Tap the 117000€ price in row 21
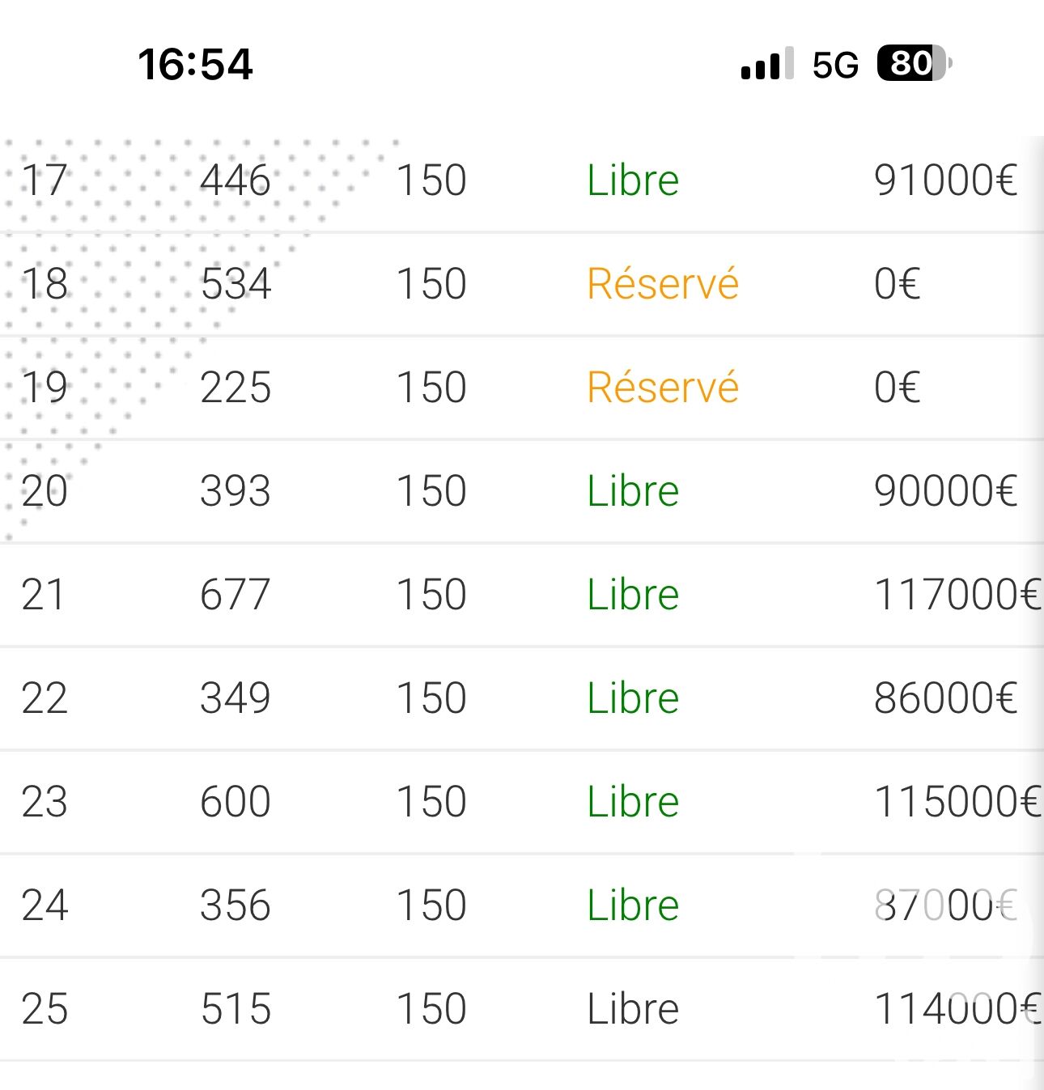The image size is (1044, 1090). (957, 595)
